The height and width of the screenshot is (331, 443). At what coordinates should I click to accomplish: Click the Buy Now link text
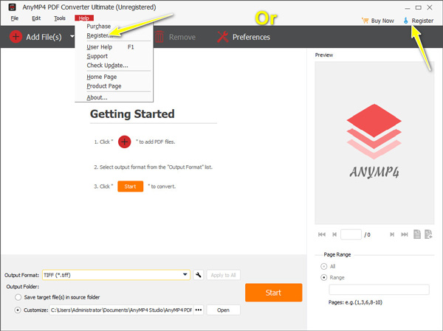[382, 21]
